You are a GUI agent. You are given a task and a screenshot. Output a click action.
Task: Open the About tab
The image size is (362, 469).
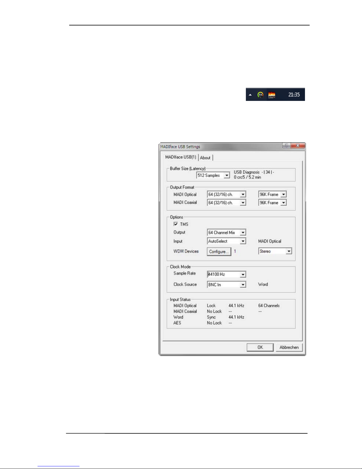click(x=205, y=158)
